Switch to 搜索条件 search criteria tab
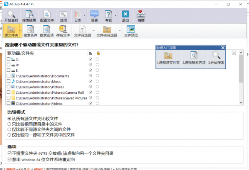The height and width of the screenshot is (170, 249). pos(30,31)
